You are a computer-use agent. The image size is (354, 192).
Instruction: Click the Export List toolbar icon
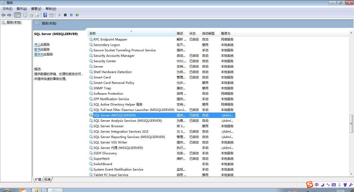(x=37, y=15)
